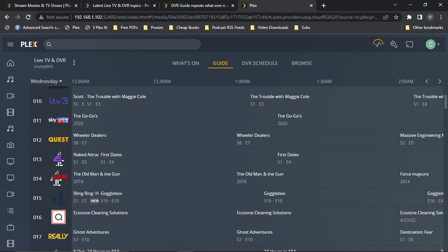Select the QUEST channel logo
The height and width of the screenshot is (252, 448).
pos(58,139)
